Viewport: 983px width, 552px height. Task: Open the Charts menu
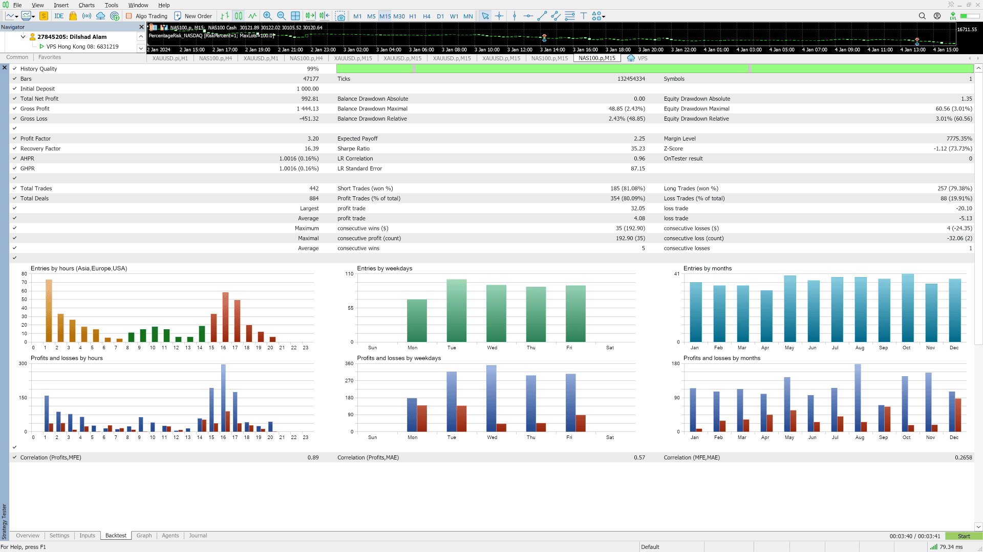87,5
